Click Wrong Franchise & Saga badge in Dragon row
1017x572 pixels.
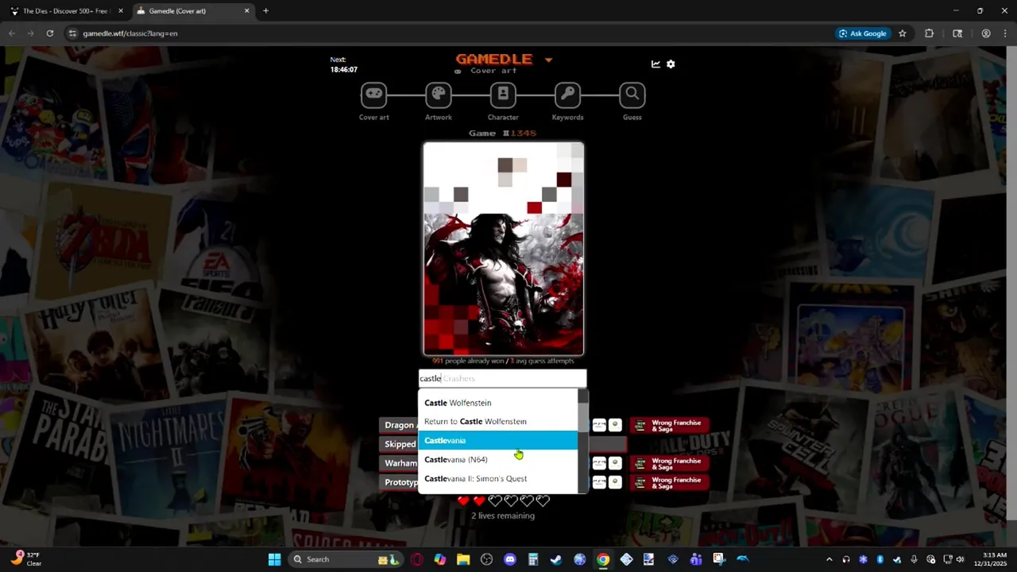coord(669,426)
